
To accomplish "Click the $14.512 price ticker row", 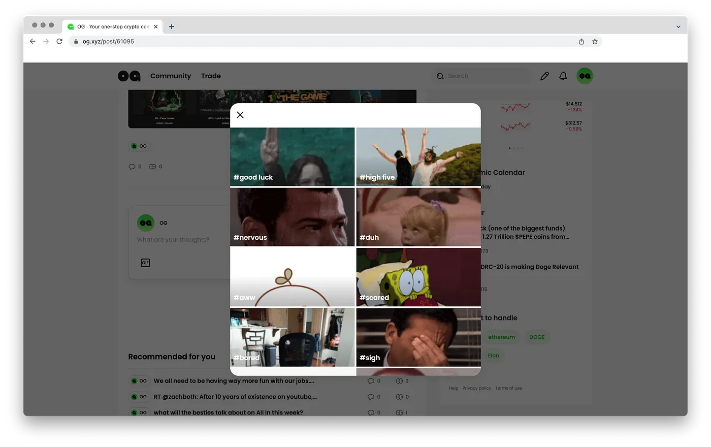I will pos(541,107).
